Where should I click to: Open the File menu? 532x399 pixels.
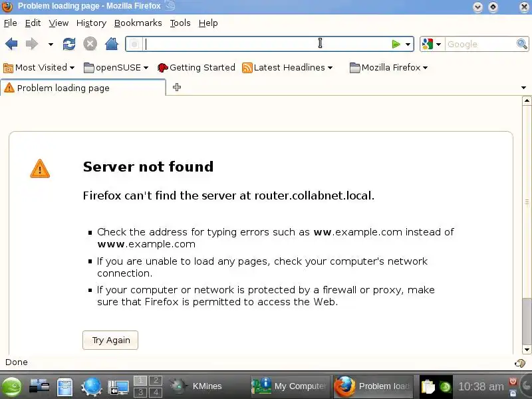[10, 23]
